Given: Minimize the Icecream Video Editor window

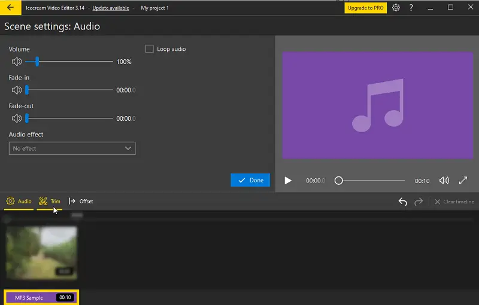Looking at the screenshot, I should coord(431,8).
